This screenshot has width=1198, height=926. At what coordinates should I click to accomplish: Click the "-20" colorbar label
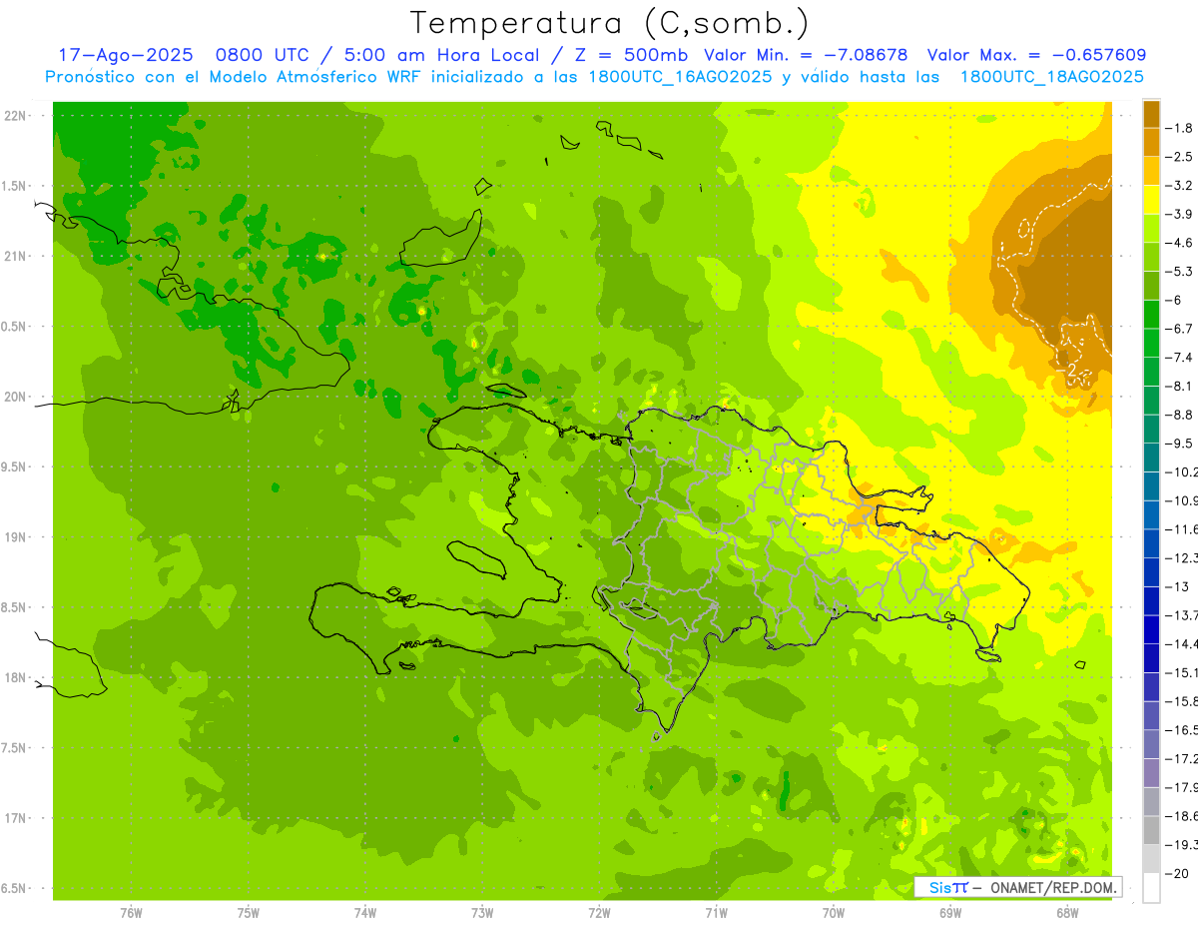[1179, 874]
